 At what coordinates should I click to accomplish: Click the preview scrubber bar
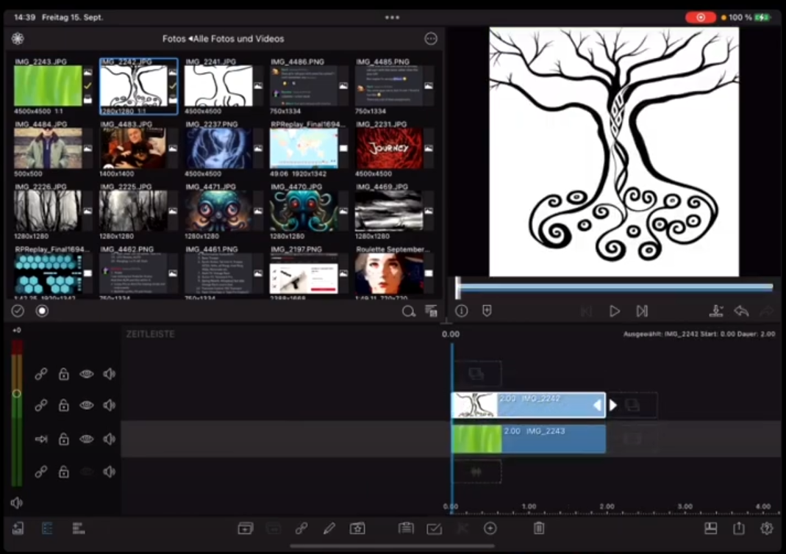[x=614, y=288]
